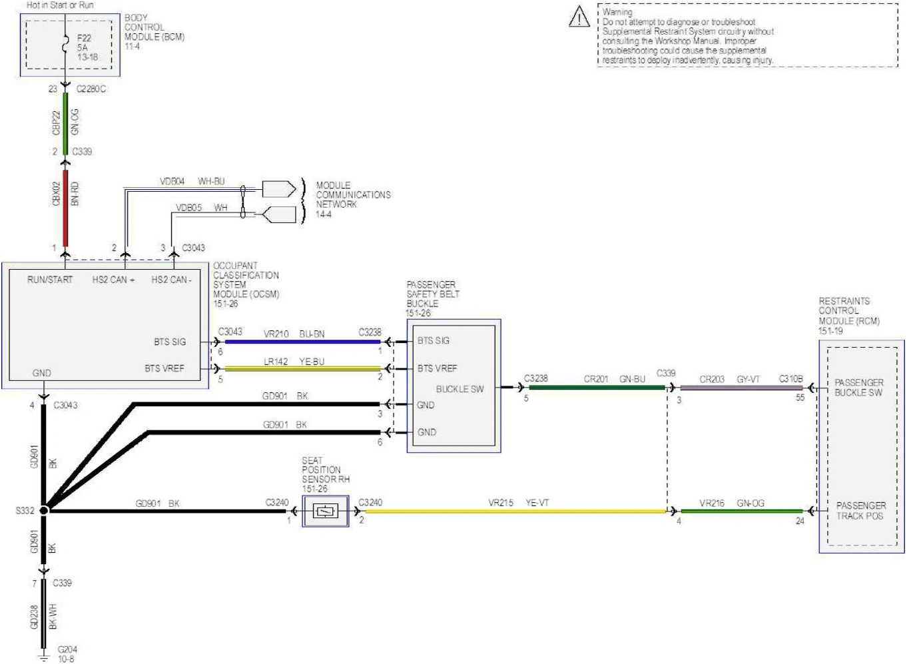Screen dimensions: 907x664
Task: Select the VDB04 network arrow connector
Action: point(278,189)
